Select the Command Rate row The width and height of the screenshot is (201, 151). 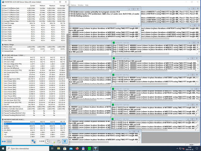click(x=33, y=51)
